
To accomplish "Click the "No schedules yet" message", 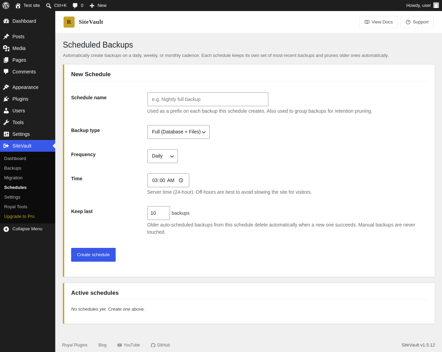I will 108,309.
